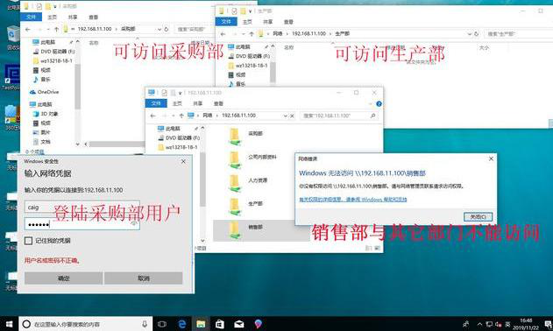Open the address bar dropdown in the 采购部 window
The width and height of the screenshot is (553, 331).
pos(160,29)
